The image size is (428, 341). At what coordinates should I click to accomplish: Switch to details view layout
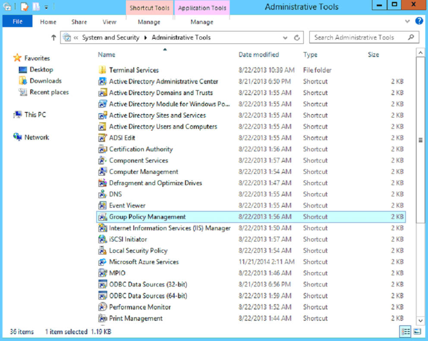[406, 332]
